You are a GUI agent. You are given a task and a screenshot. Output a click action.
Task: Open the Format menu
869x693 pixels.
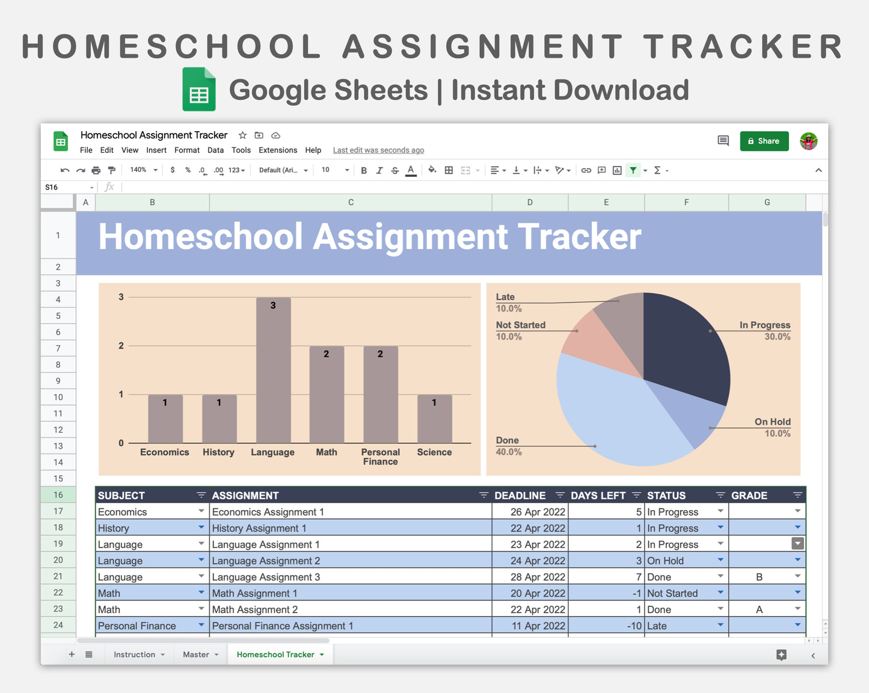click(186, 150)
